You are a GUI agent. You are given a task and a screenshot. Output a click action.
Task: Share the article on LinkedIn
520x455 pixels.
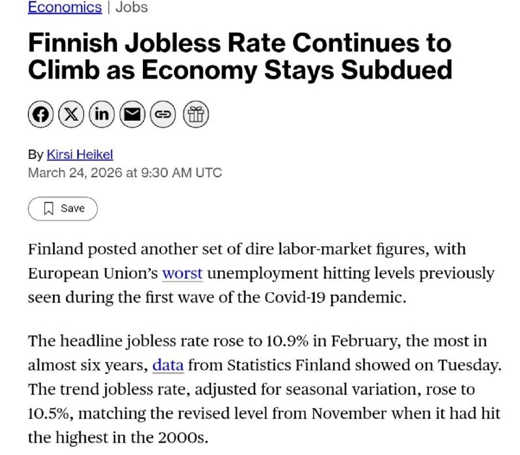point(102,115)
